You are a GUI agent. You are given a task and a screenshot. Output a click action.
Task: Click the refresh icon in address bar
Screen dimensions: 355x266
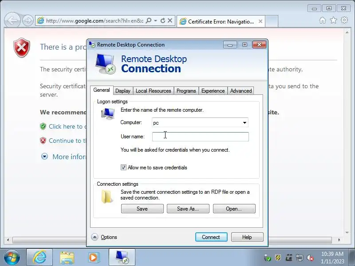tap(162, 21)
